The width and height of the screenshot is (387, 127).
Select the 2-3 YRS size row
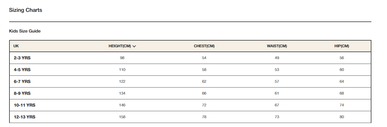pos(190,58)
